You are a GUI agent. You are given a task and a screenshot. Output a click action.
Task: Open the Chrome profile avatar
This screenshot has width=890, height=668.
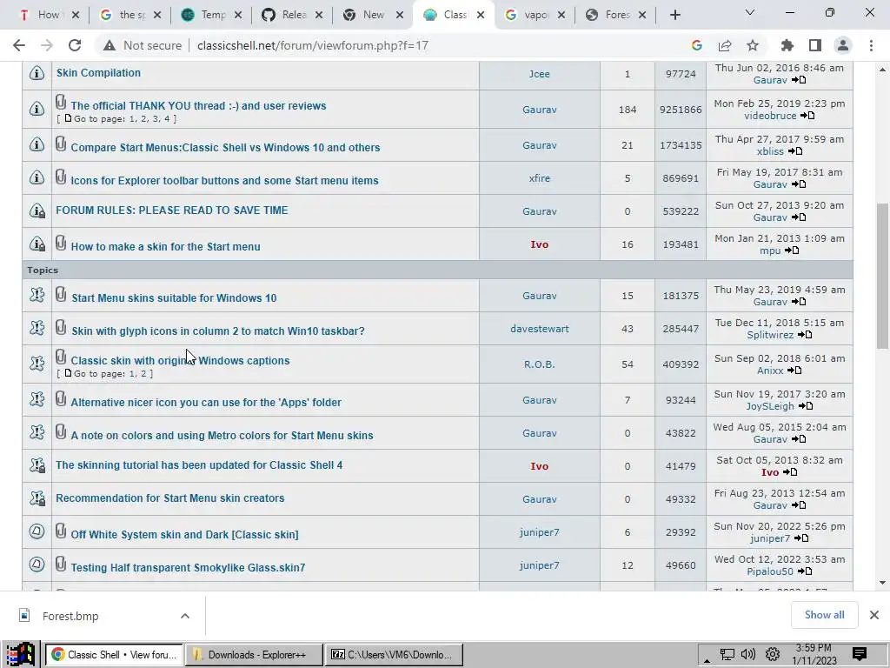click(843, 45)
